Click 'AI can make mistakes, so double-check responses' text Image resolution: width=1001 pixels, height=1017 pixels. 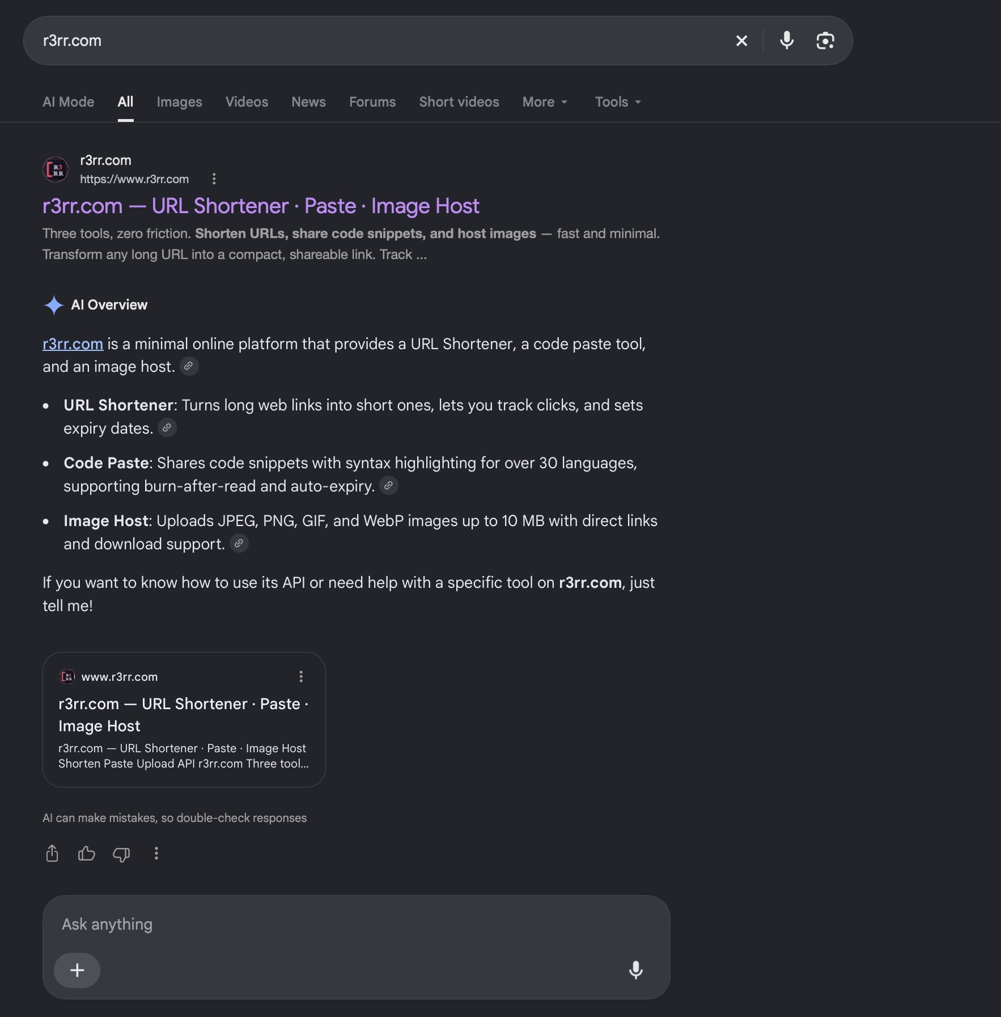pos(175,818)
